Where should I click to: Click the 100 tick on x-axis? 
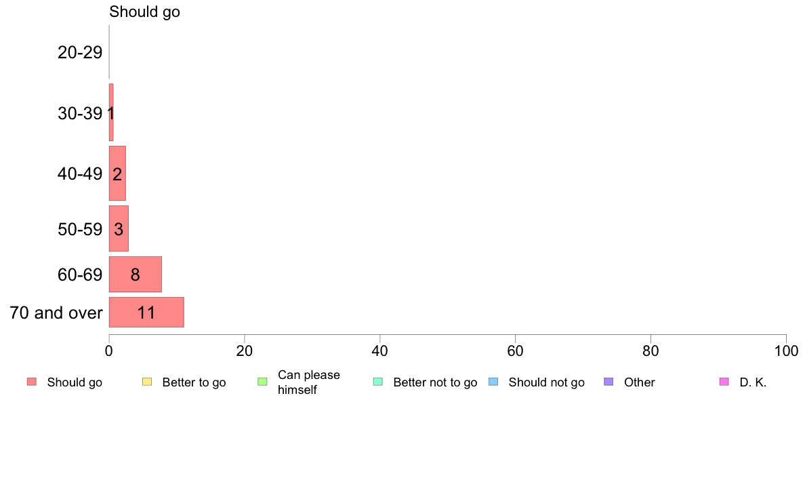[786, 351]
